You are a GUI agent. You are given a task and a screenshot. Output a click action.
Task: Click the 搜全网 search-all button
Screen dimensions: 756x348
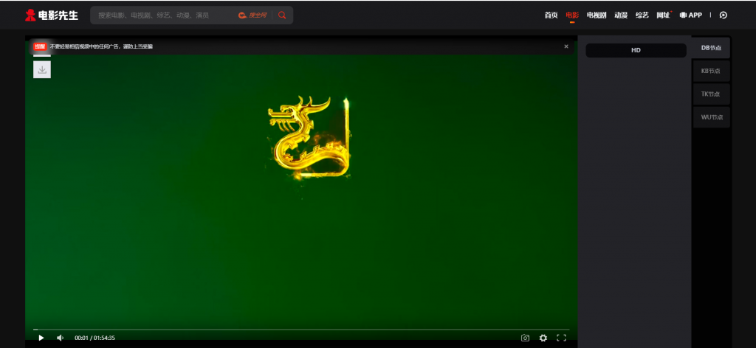pos(252,15)
